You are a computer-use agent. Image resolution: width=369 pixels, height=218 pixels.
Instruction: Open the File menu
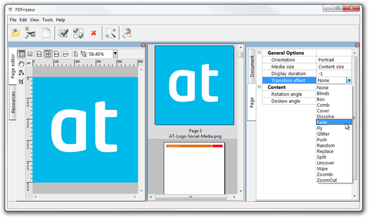13,20
